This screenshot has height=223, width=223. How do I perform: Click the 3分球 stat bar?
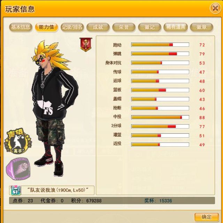point(160,126)
